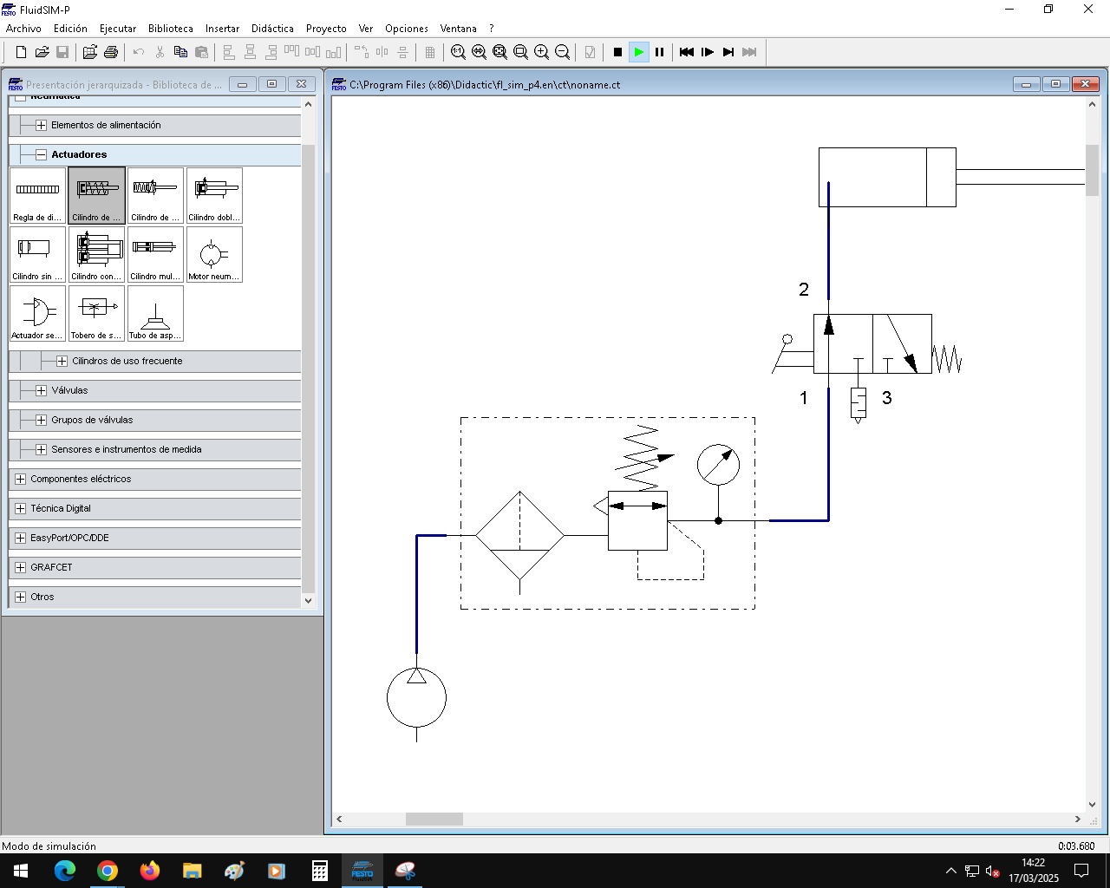
Task: Select 'Regla de di...' library component
Action: tap(37, 195)
